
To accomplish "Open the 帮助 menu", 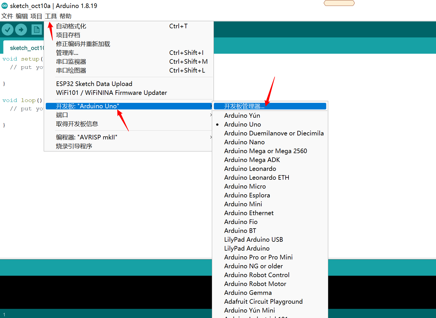I will click(x=65, y=16).
